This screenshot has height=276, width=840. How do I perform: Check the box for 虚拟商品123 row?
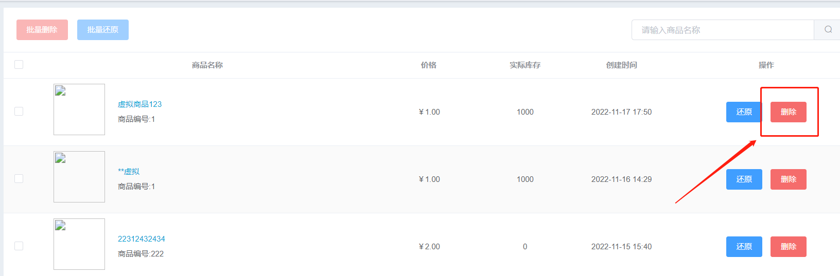(19, 112)
